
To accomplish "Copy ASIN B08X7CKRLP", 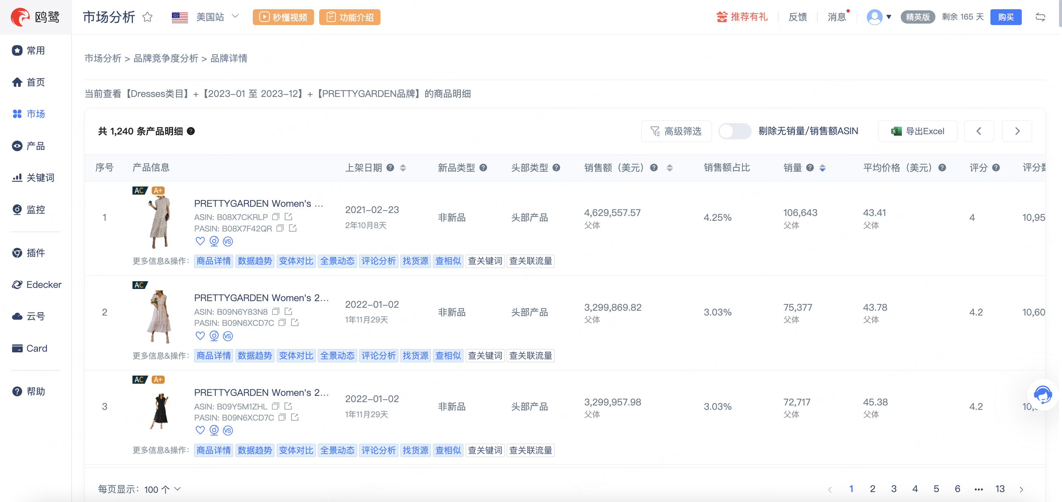I will click(x=276, y=217).
